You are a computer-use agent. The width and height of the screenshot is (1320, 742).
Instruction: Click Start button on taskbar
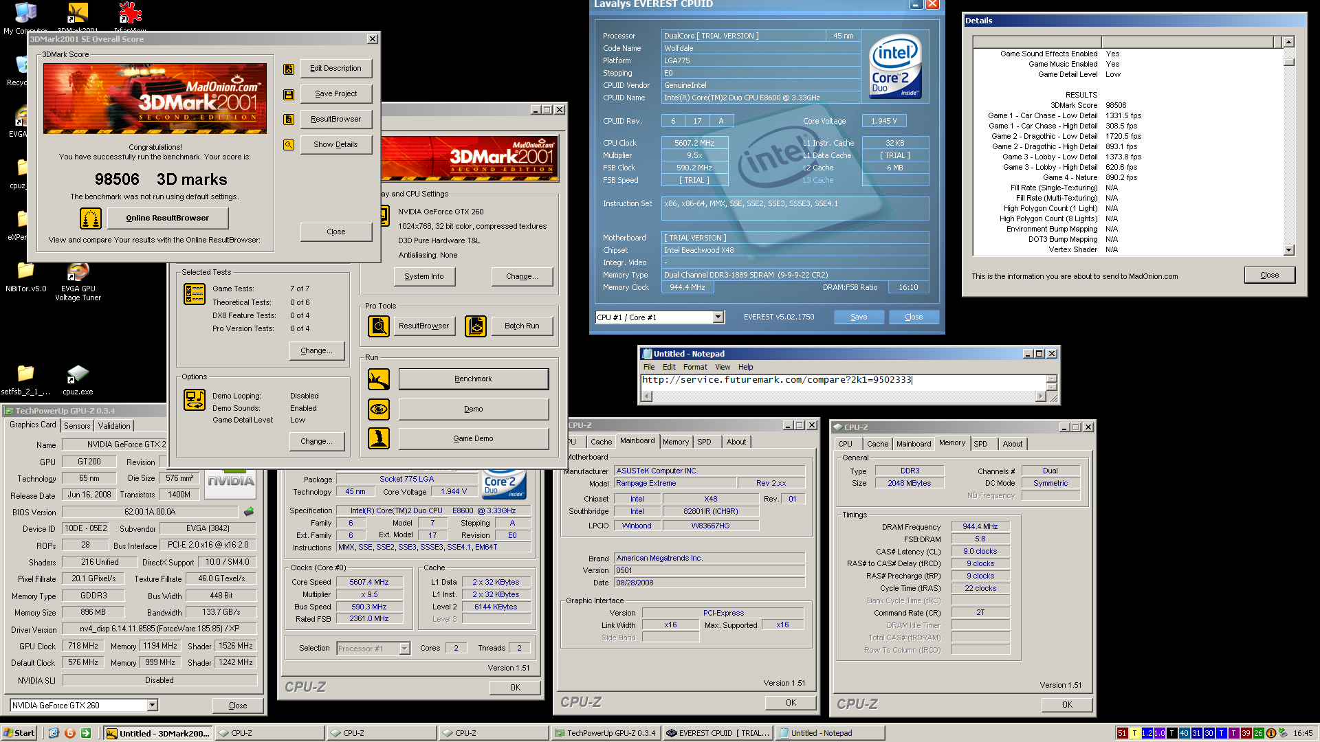click(19, 733)
